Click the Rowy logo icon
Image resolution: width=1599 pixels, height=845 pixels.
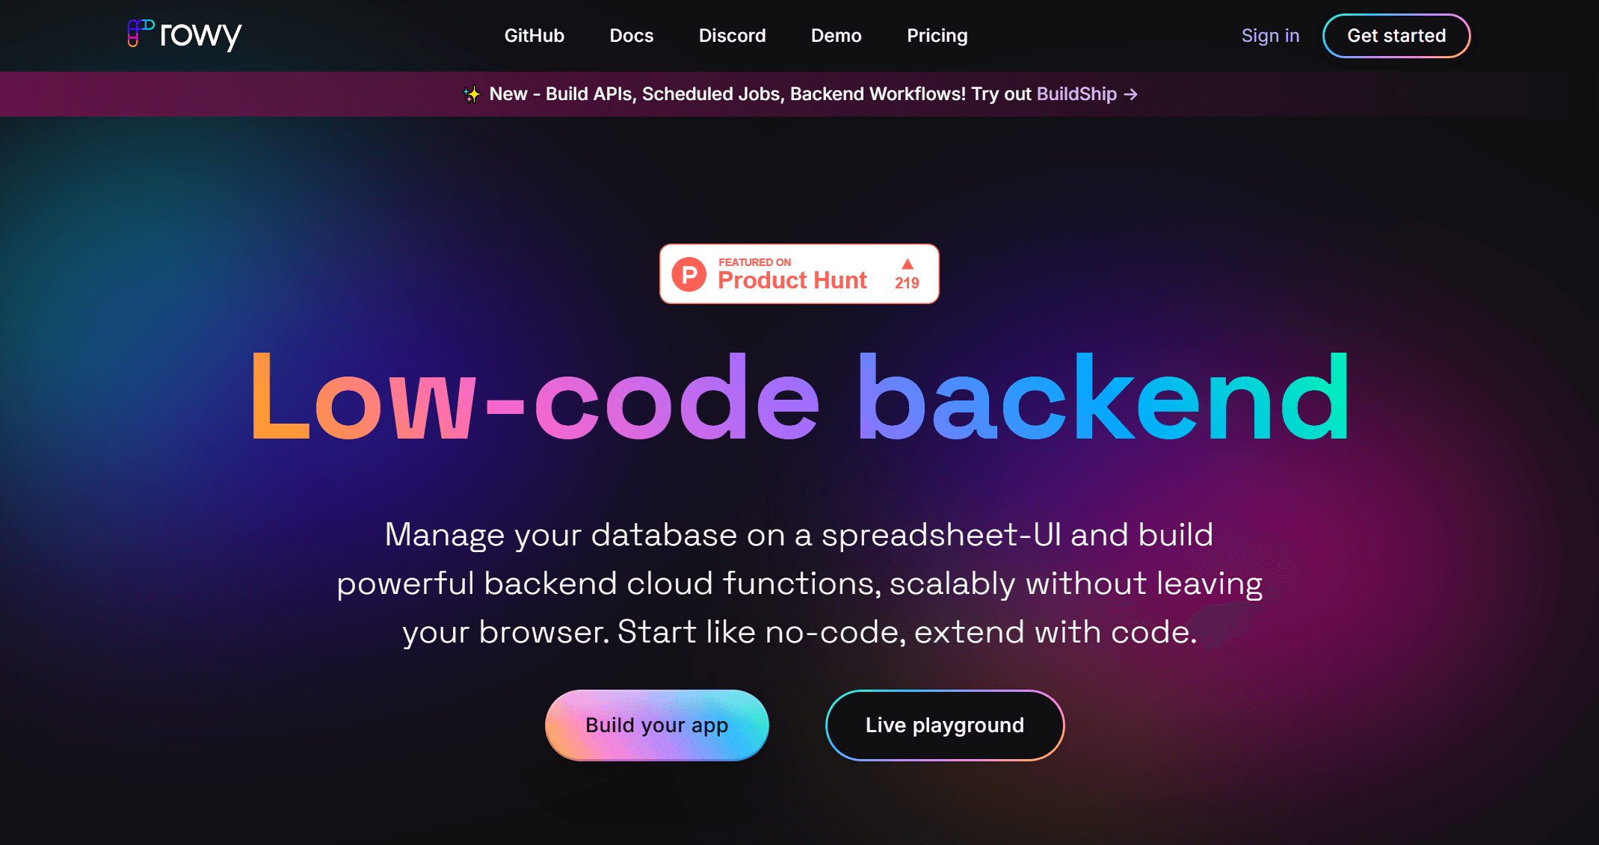(x=141, y=33)
